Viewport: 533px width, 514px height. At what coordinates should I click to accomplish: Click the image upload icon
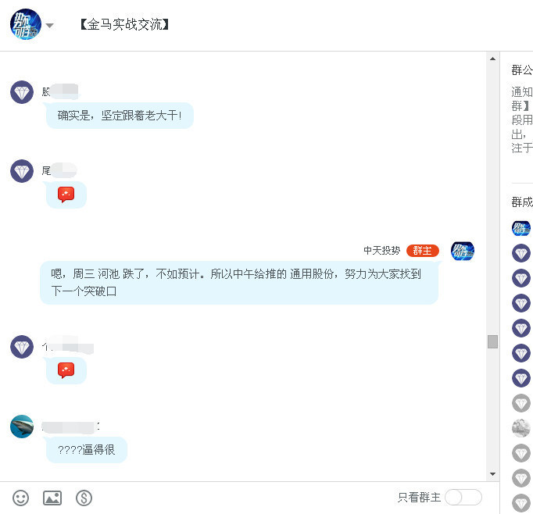click(x=52, y=498)
